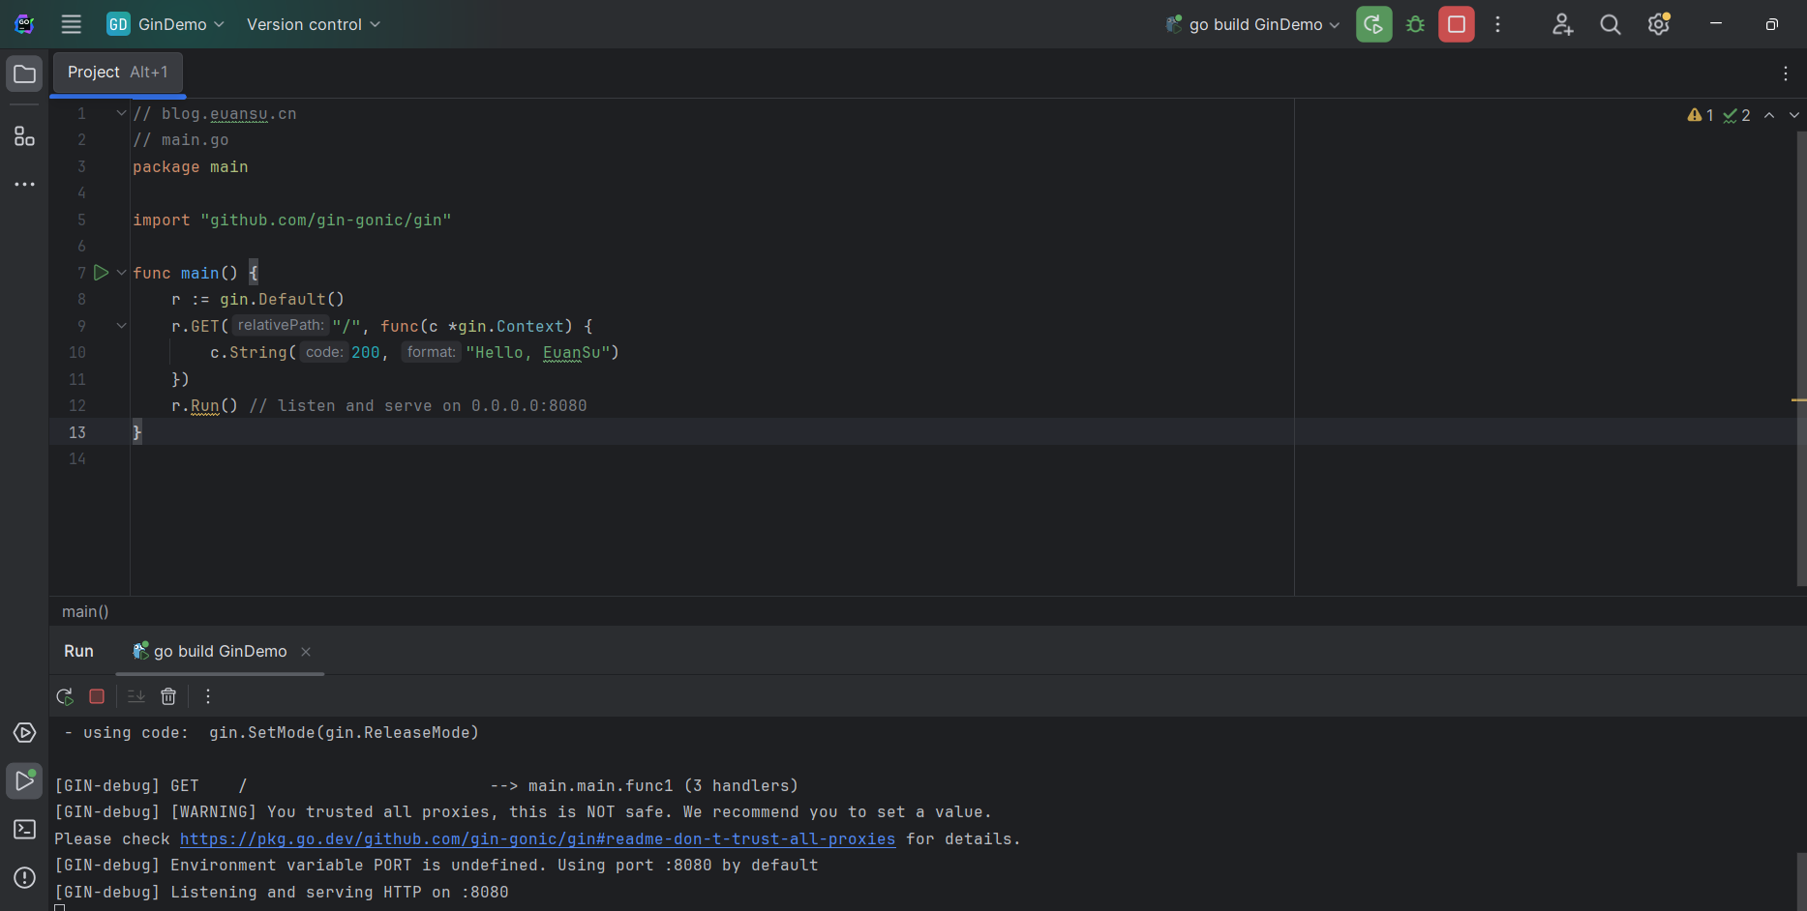Click the console output vertical scrollbar
Image resolution: width=1807 pixels, height=911 pixels.
[1801, 880]
